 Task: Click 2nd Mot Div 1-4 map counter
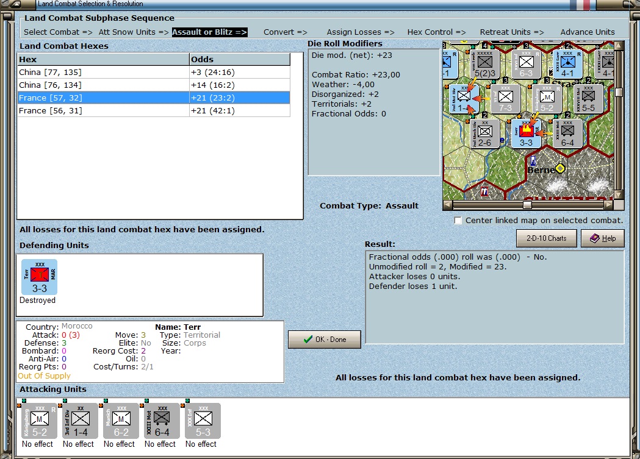(x=464, y=99)
